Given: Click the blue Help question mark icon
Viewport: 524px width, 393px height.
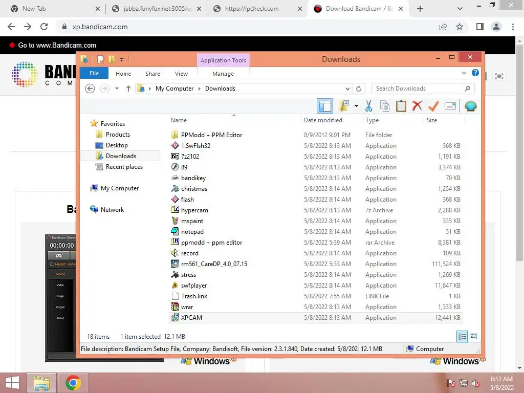Looking at the screenshot, I should tap(475, 73).
